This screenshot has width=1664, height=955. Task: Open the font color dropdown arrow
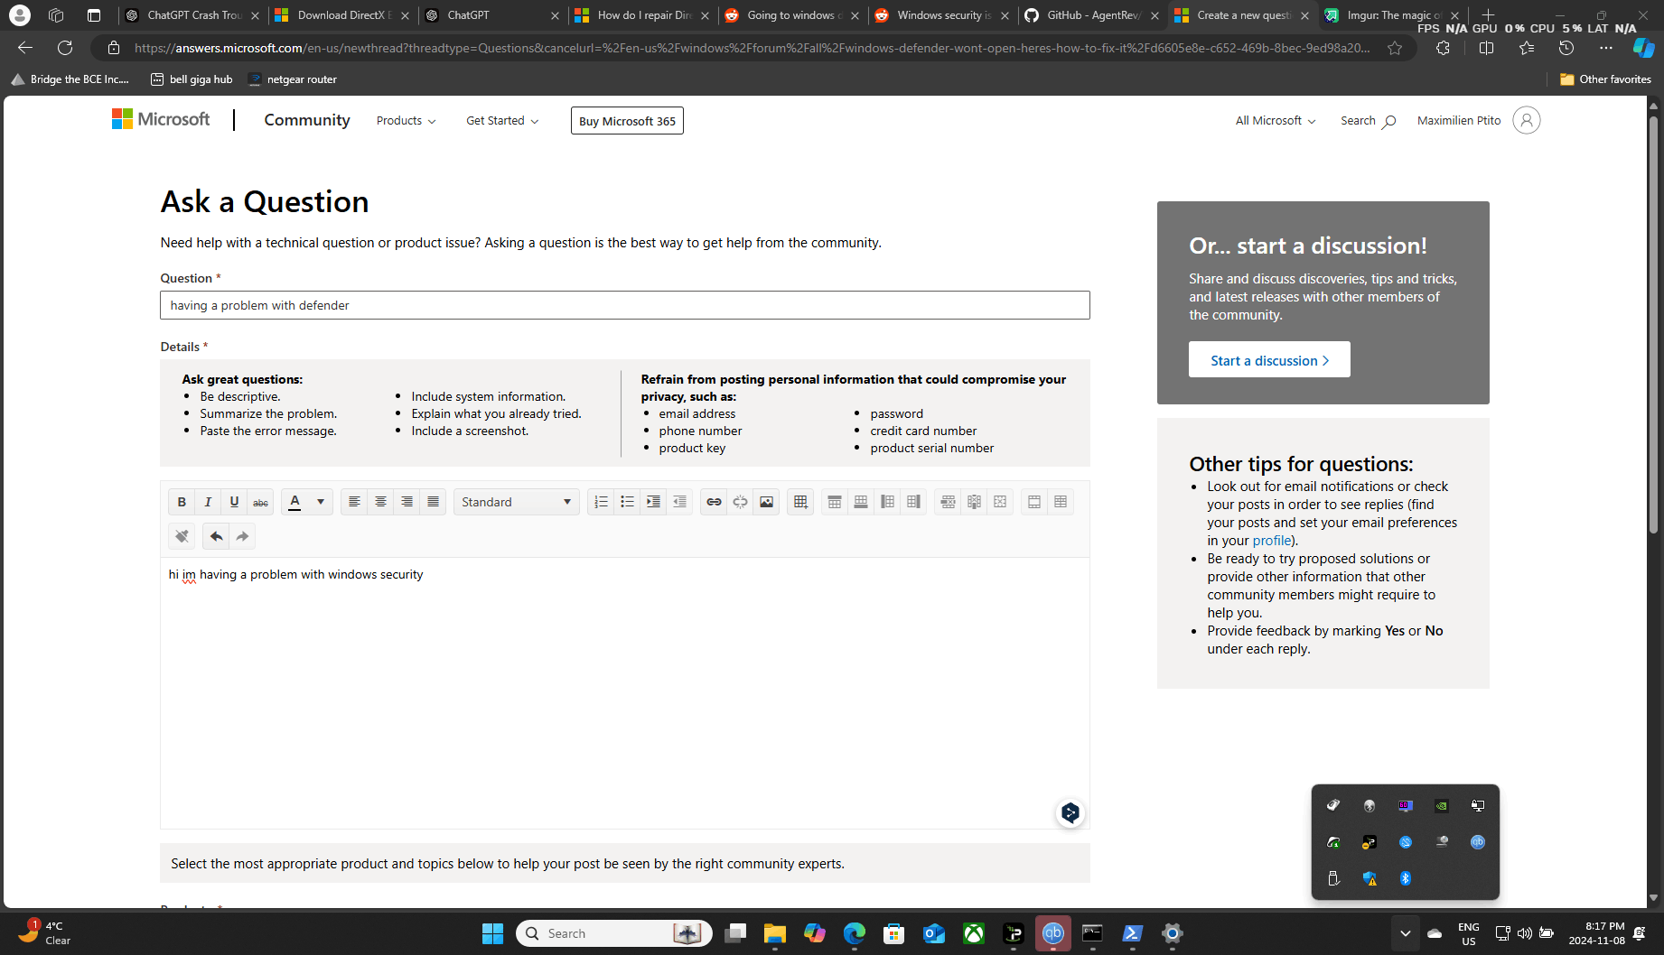(x=321, y=502)
